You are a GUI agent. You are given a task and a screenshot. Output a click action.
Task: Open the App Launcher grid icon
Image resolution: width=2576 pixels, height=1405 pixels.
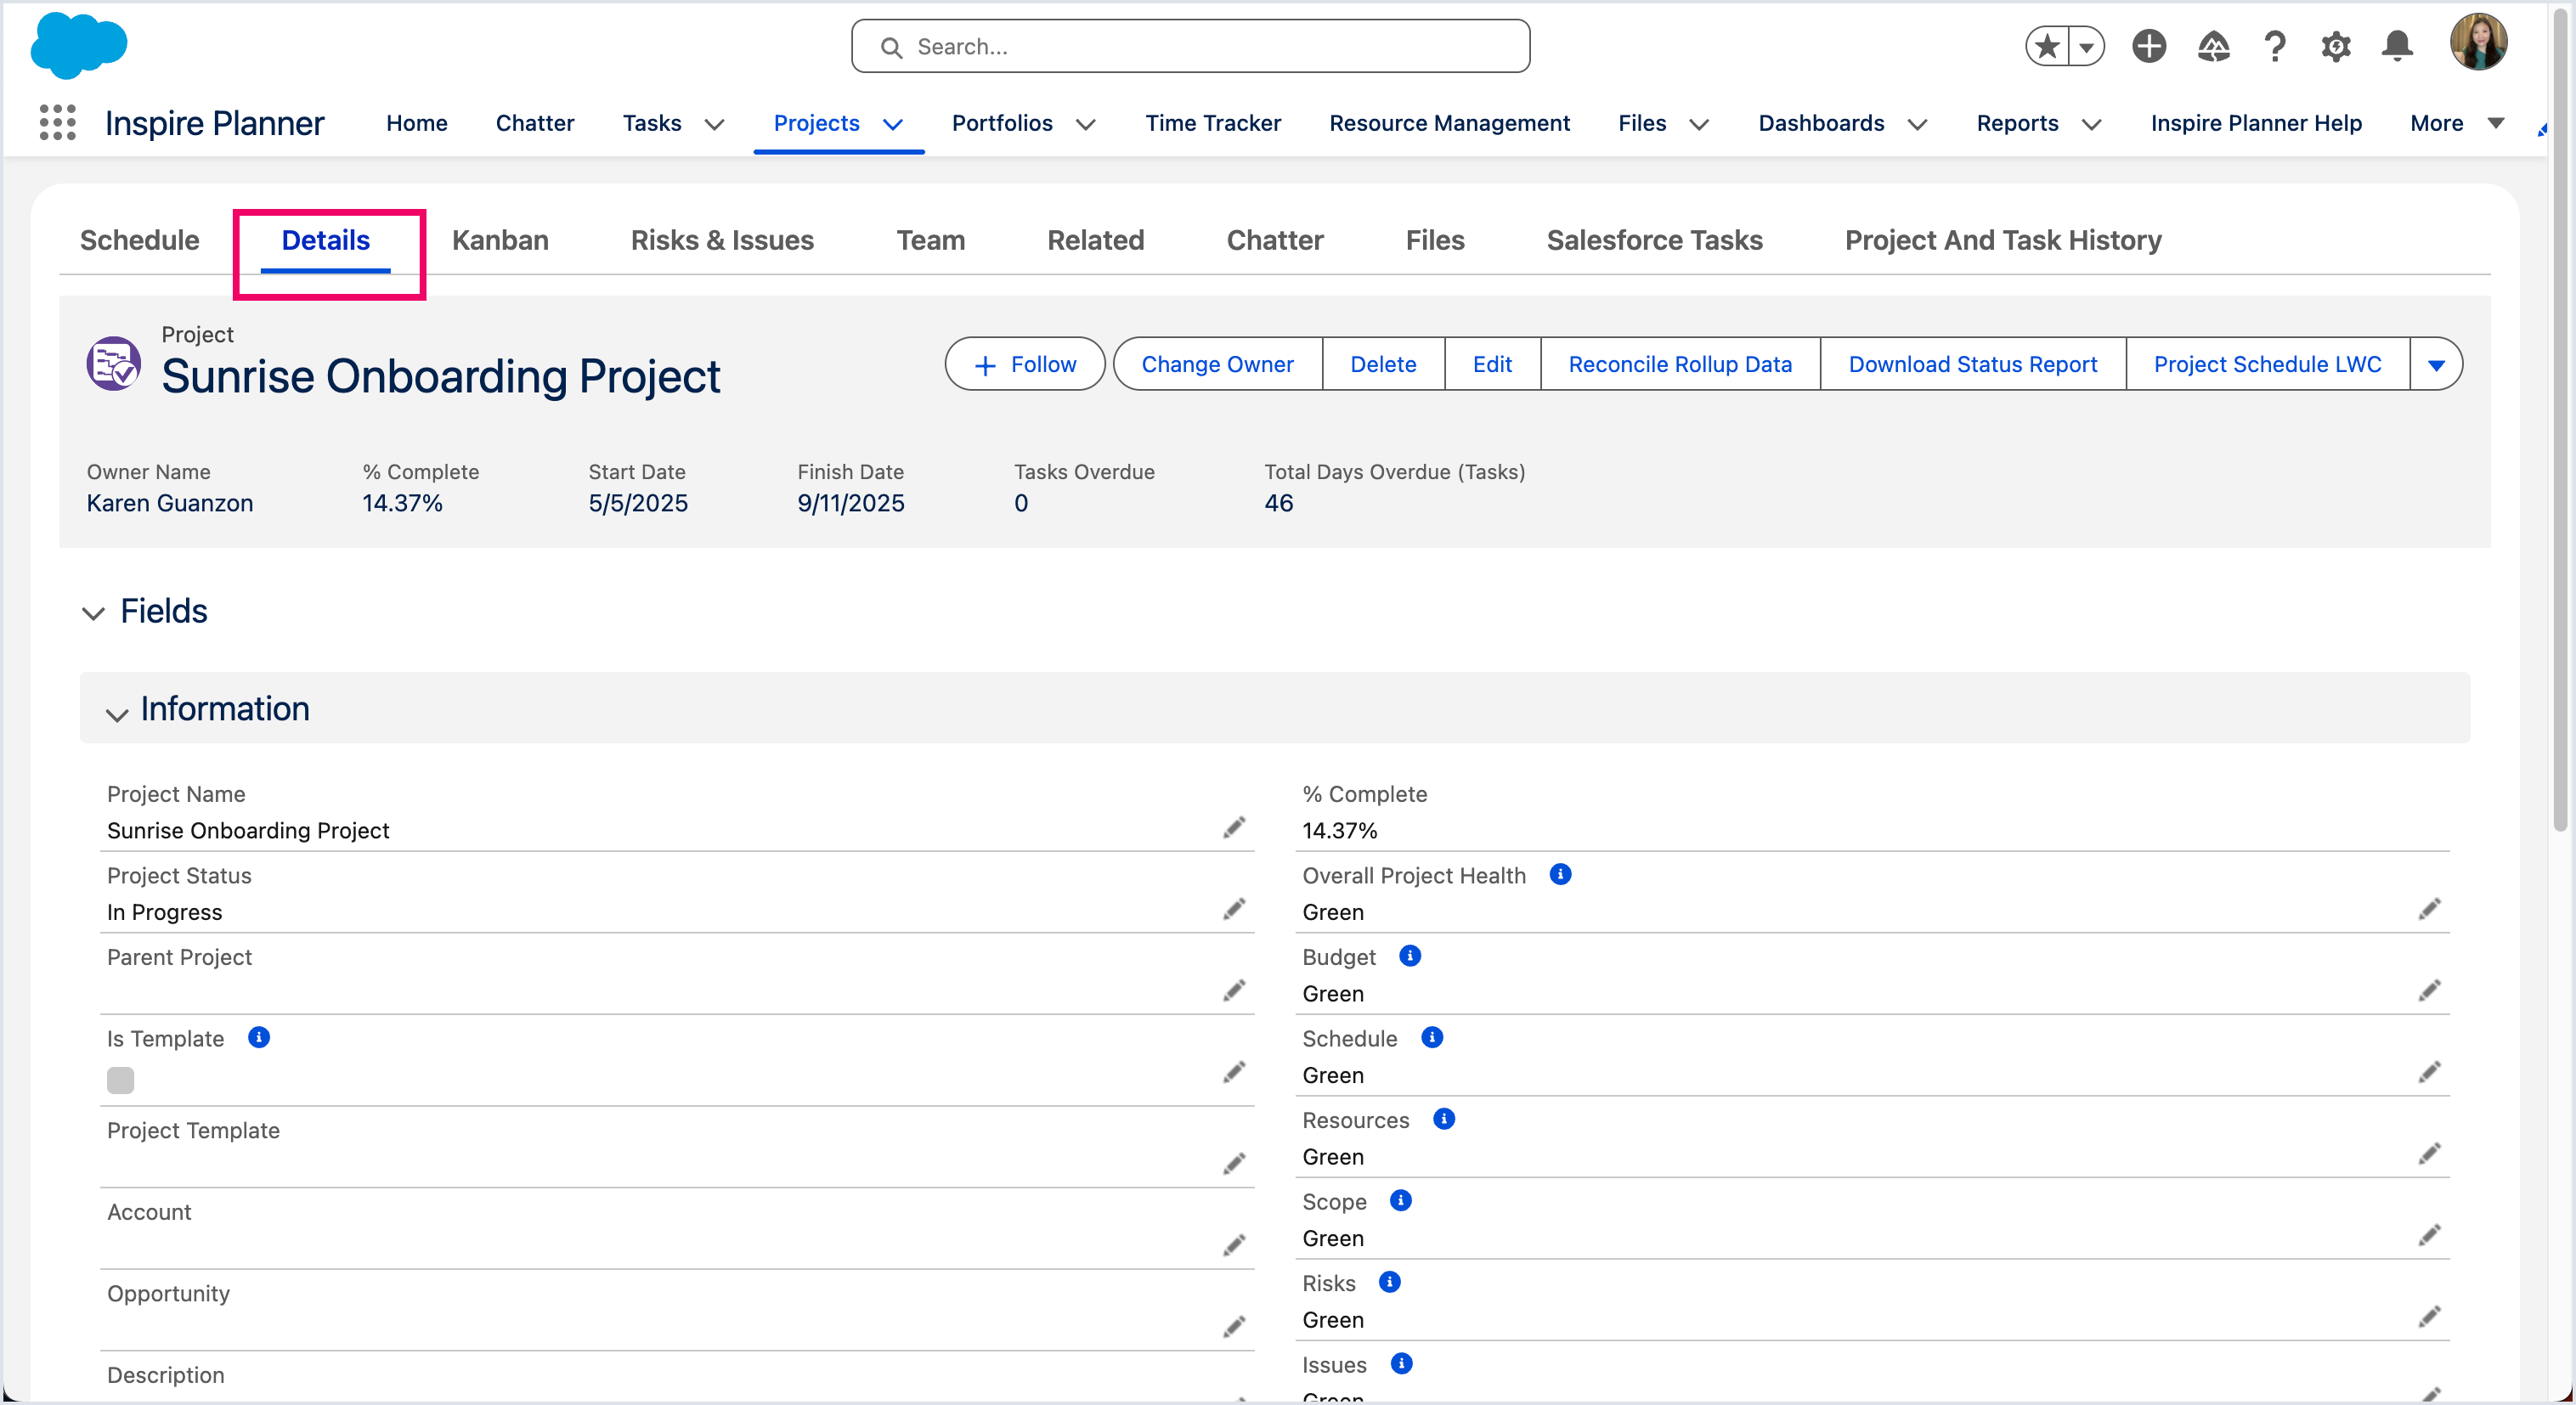(x=58, y=122)
